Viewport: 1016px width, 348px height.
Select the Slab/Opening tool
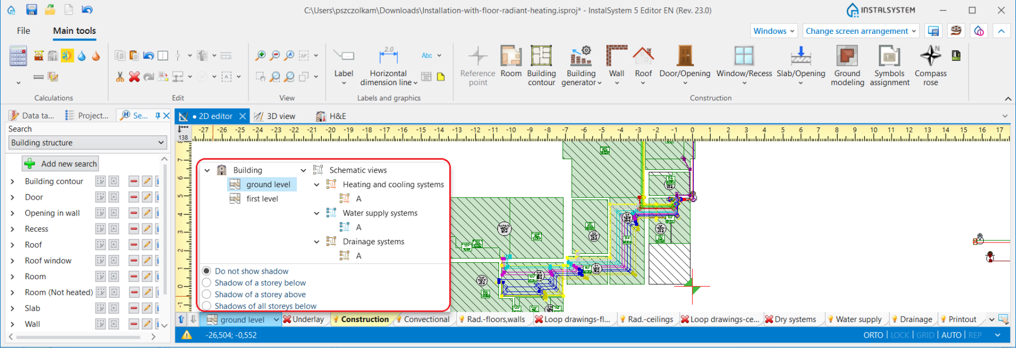tap(800, 65)
